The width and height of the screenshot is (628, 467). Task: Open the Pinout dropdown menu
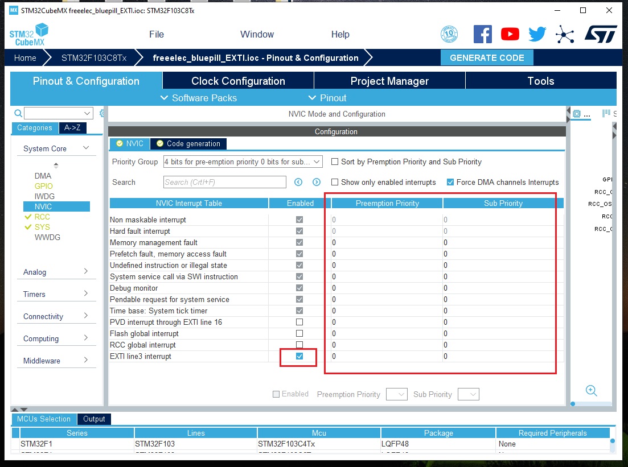coord(327,98)
